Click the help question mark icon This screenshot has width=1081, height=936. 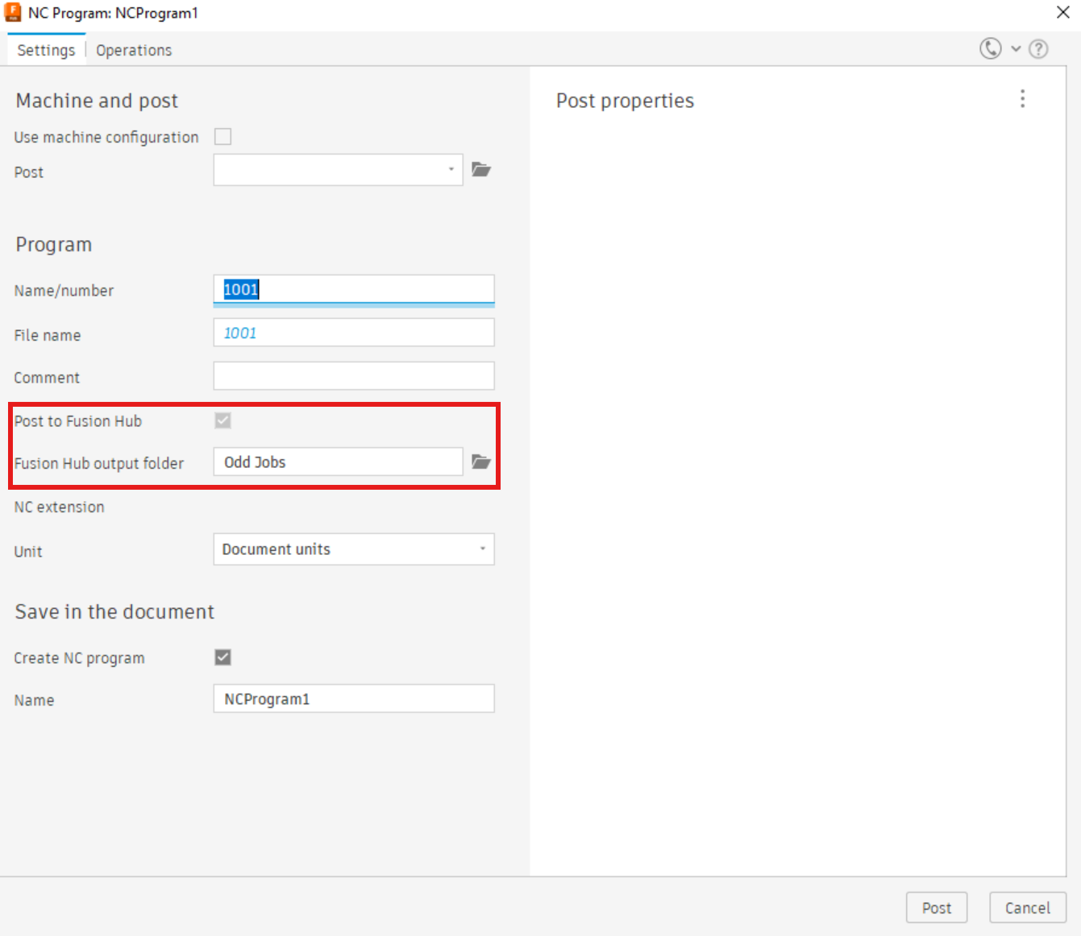point(1038,49)
